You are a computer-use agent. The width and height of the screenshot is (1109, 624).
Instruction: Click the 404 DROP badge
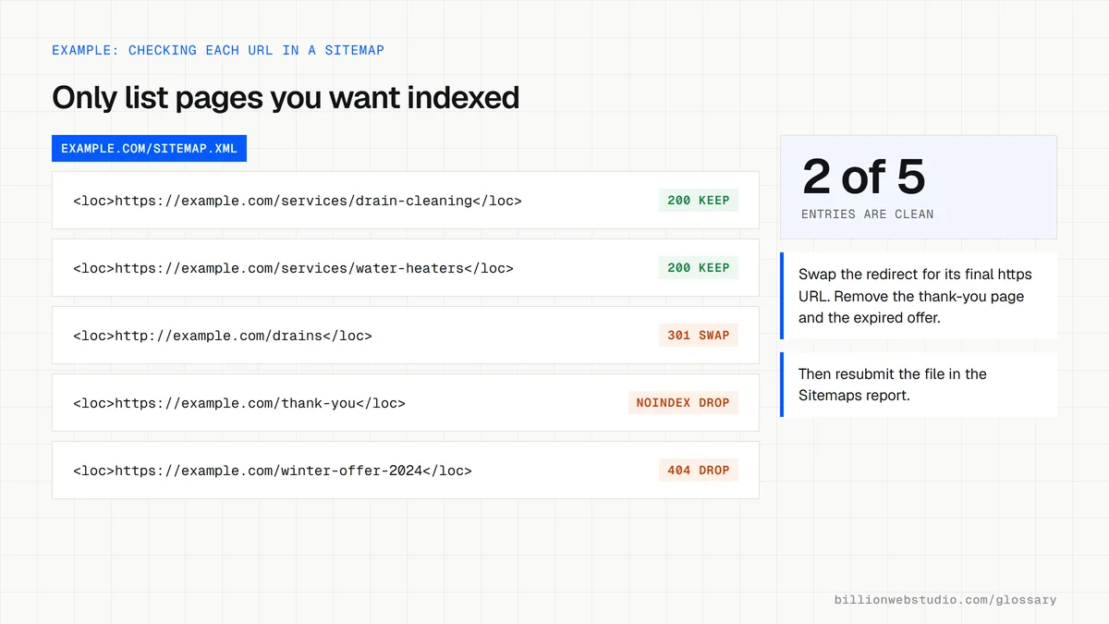tap(699, 471)
